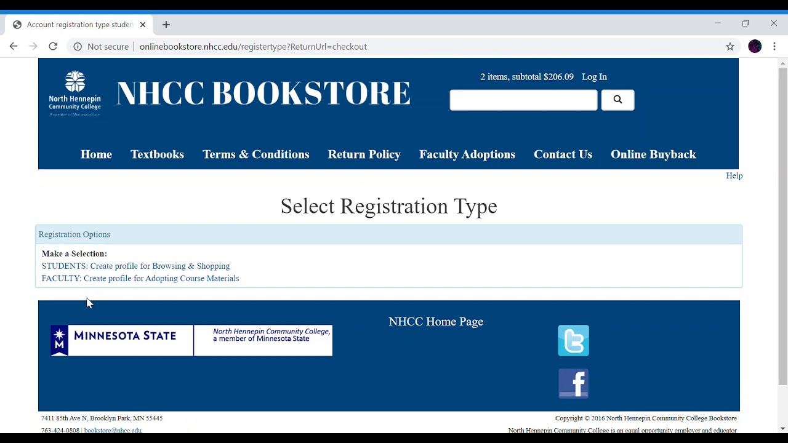
Task: Open Chrome's three-dot menu
Action: click(x=774, y=46)
